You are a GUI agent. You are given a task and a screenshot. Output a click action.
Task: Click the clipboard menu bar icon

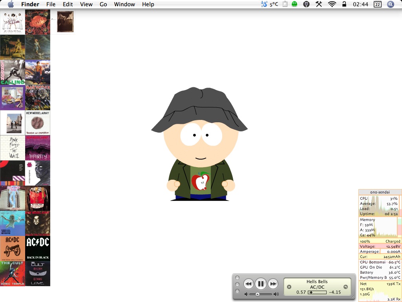click(285, 4)
